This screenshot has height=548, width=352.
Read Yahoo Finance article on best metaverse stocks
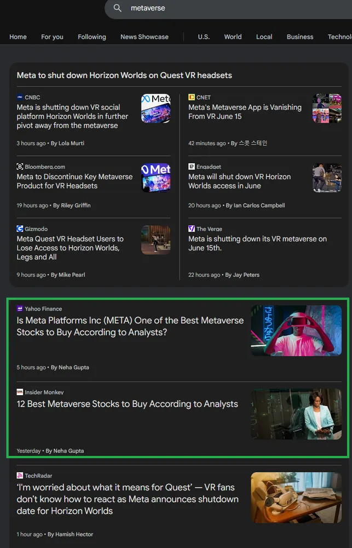point(130,326)
